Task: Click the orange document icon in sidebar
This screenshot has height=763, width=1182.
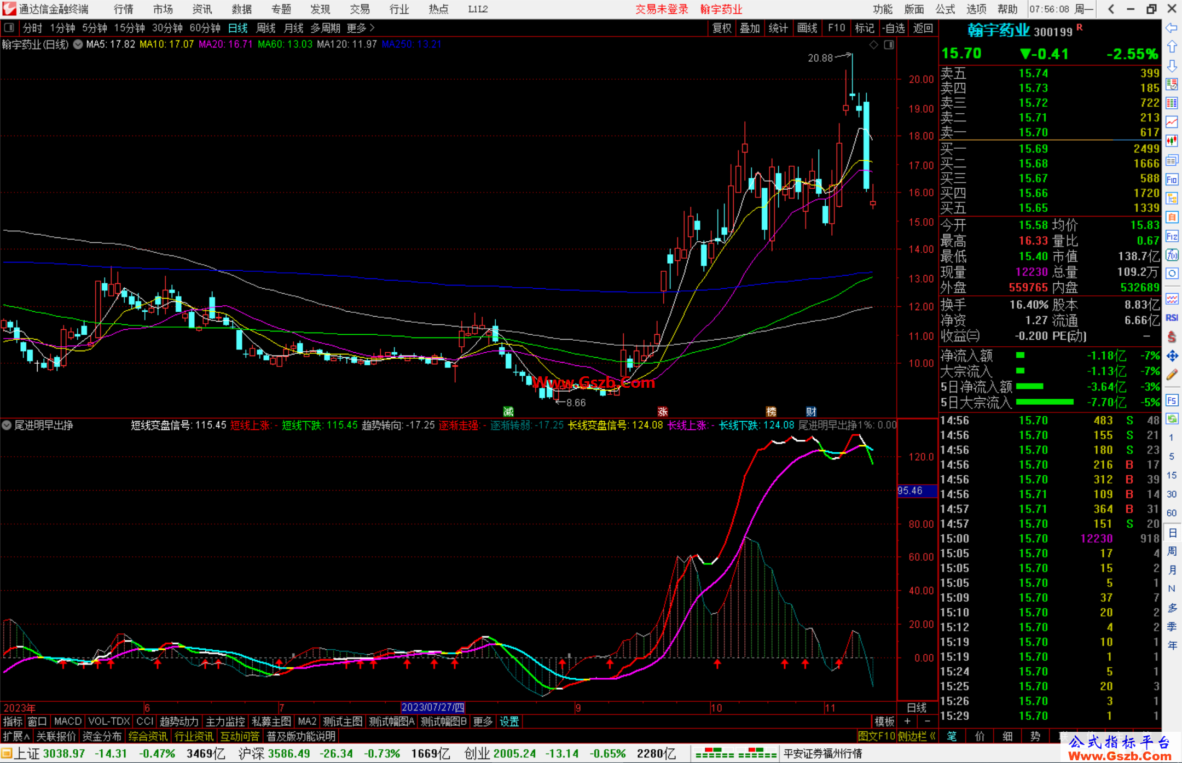Action: click(1172, 217)
